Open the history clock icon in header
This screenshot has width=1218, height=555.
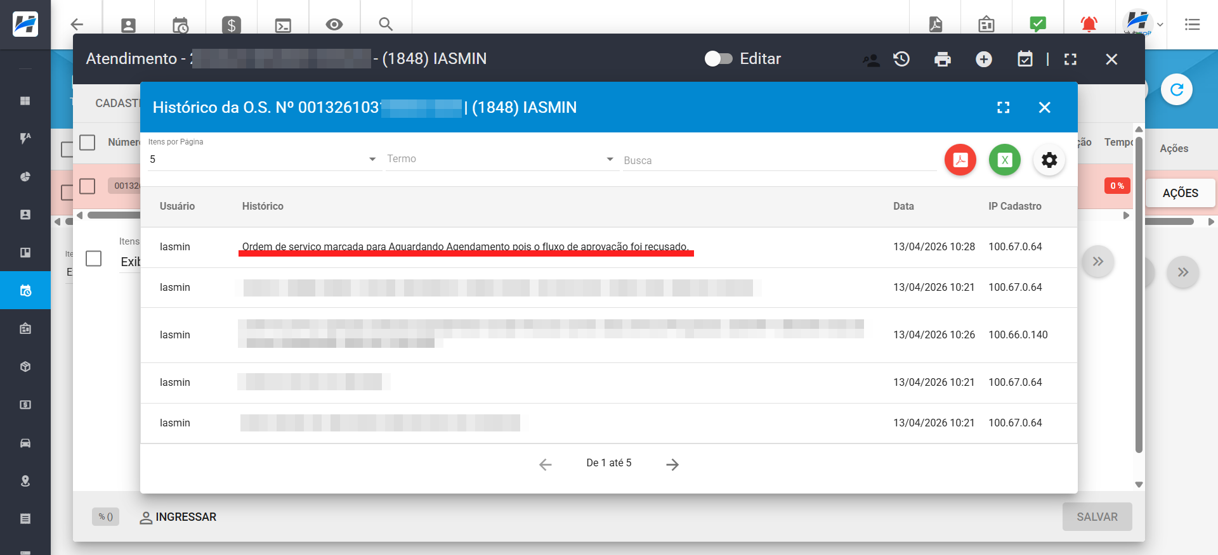coord(901,60)
